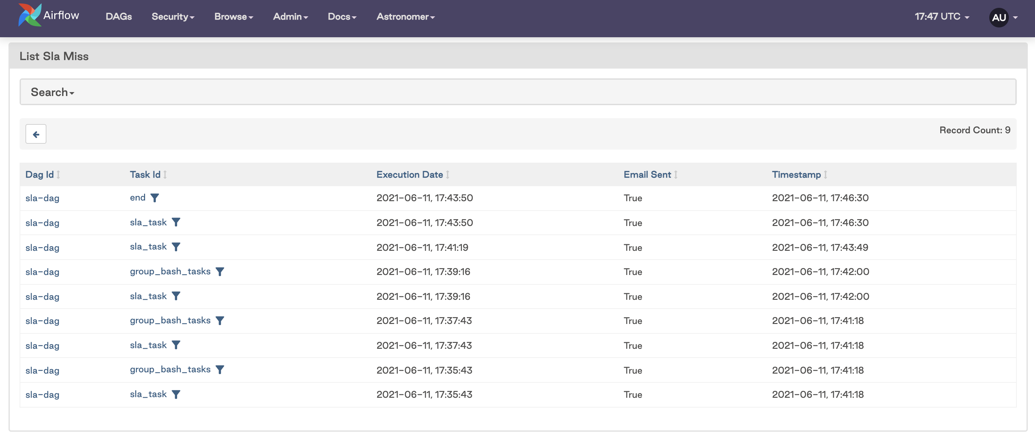1035x435 pixels.
Task: Go to DAGs in navbar
Action: click(119, 16)
